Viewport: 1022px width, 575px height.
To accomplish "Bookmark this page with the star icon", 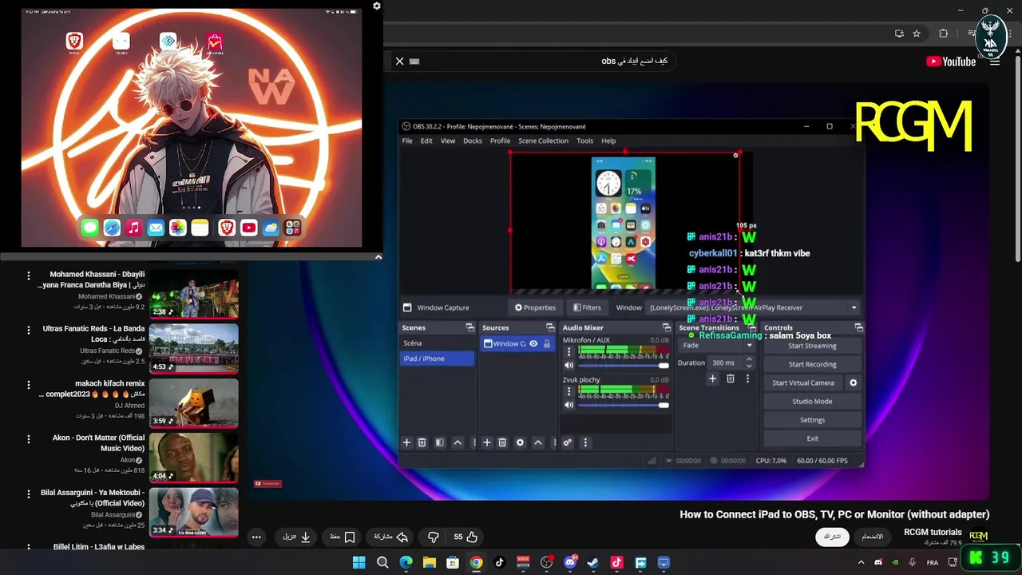I will [x=917, y=34].
